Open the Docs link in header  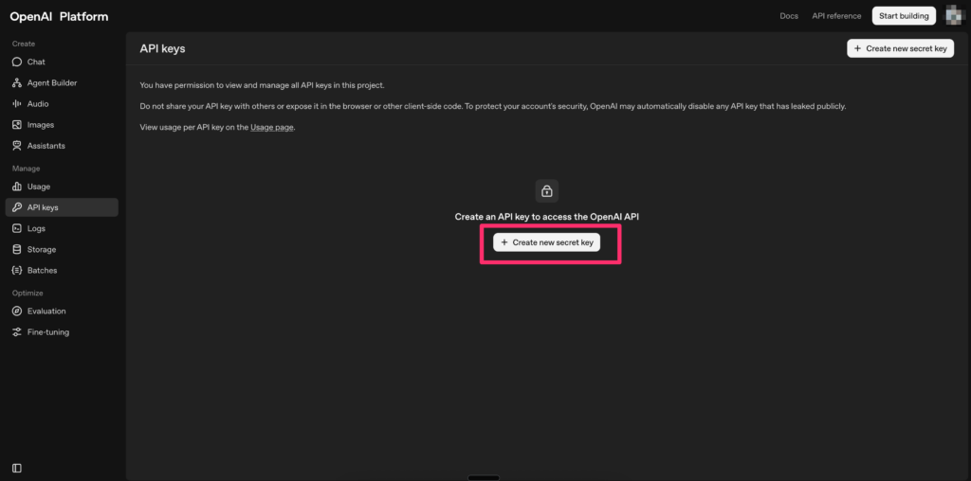click(x=788, y=16)
